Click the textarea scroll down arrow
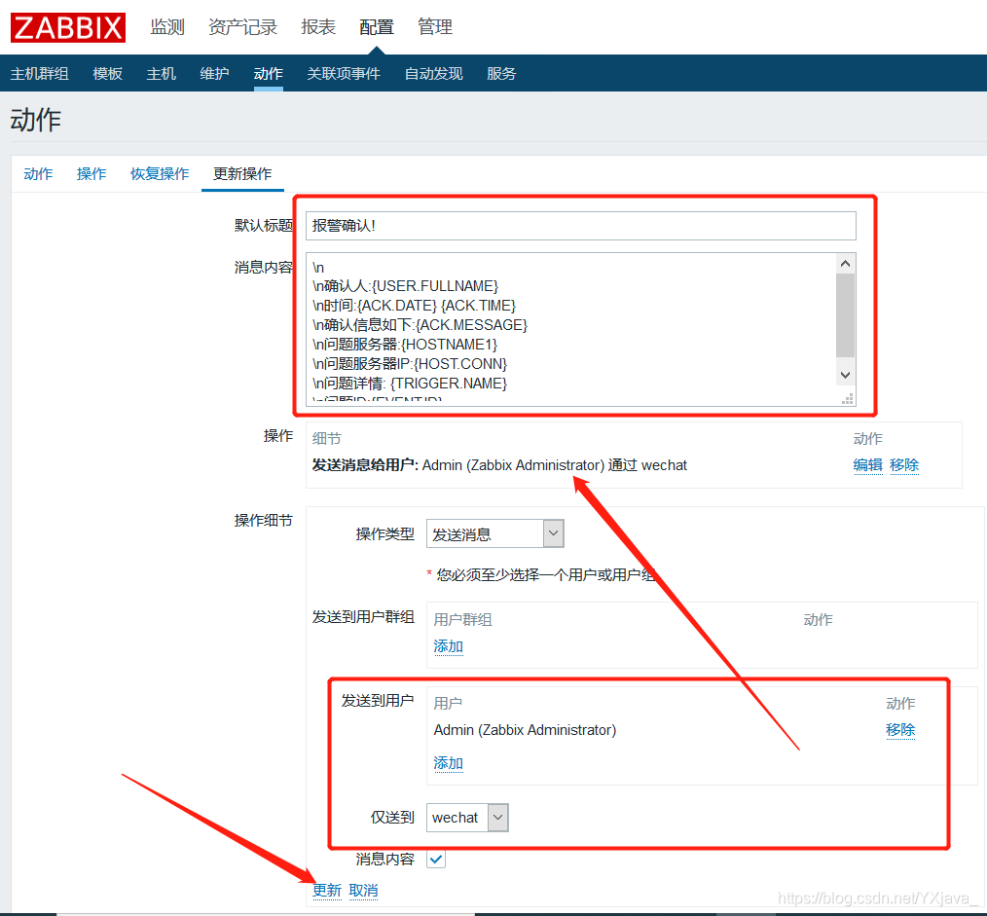Image resolution: width=987 pixels, height=916 pixels. [x=845, y=375]
